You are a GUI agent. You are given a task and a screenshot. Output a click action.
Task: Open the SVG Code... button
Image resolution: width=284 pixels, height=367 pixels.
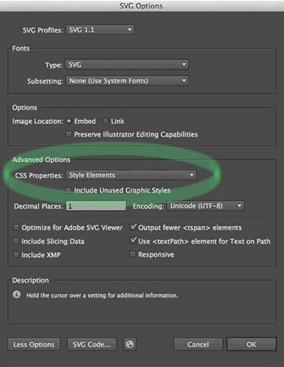pos(92,344)
